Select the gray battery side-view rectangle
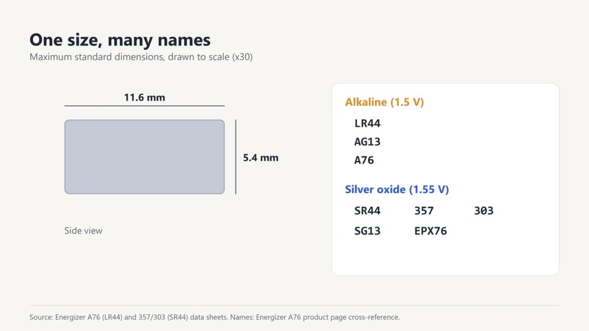The height and width of the screenshot is (331, 589). (144, 157)
